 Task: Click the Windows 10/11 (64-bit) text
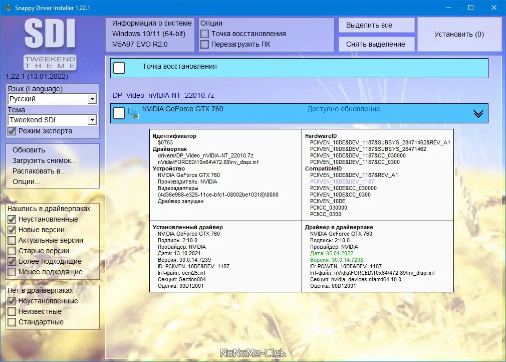click(x=149, y=34)
